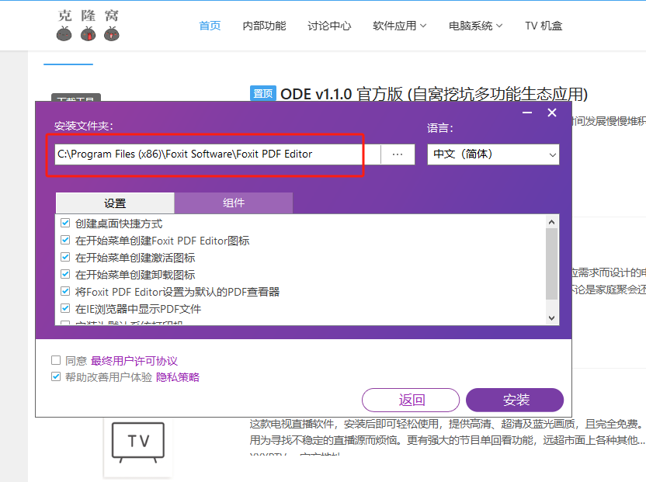Viewport: 646px width, 482px height.
Task: Click the 返回 button
Action: pyautogui.click(x=411, y=400)
